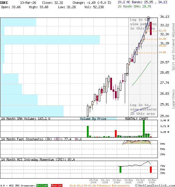Click the Volume By Price label
175x187 pixels.
[93, 119]
